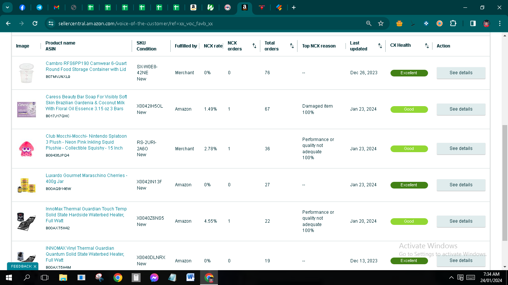Click the NCX rate column header
The image size is (508, 285).
[213, 46]
